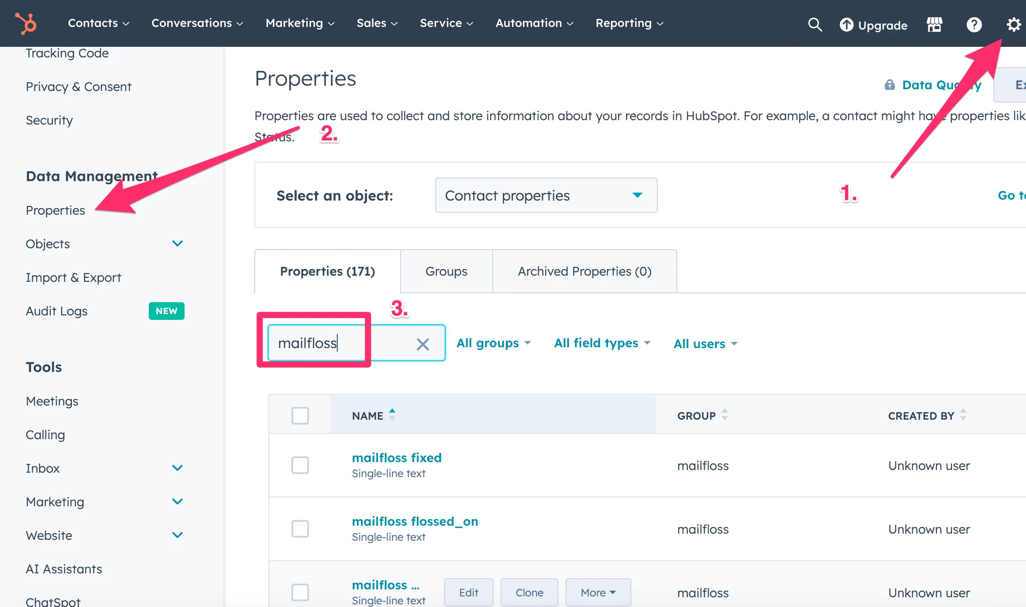Open the Automation top menu
The width and height of the screenshot is (1026, 607).
(534, 23)
